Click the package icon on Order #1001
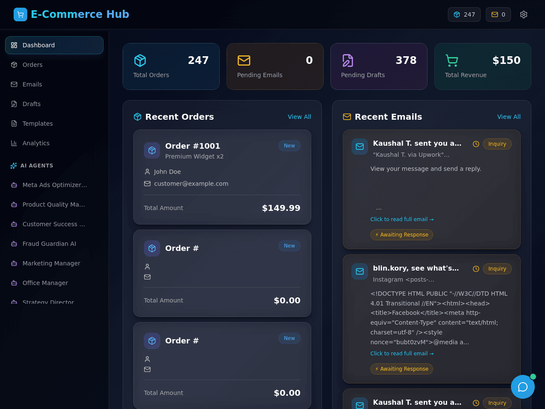This screenshot has height=409, width=545. tap(152, 150)
